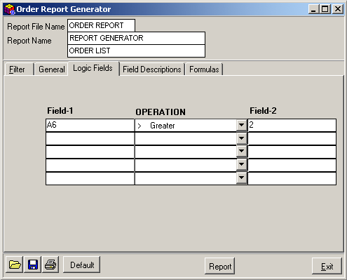Click the Field-2 cell containing 2
Image resolution: width=347 pixels, height=280 pixels.
292,125
